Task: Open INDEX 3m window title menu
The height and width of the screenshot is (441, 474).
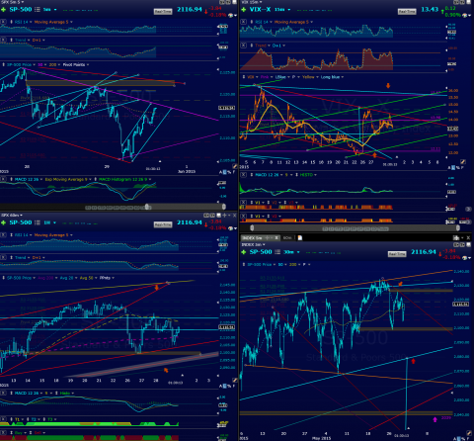Action: pos(254,244)
